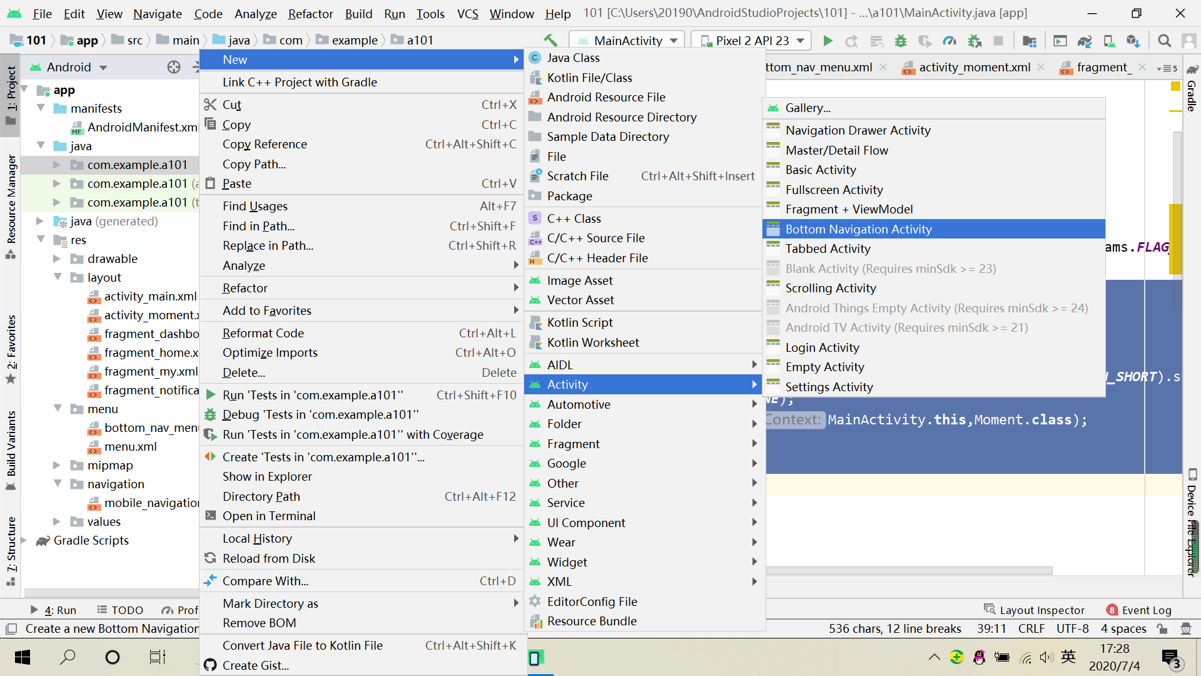Click the Debug app bug icon
Image resolution: width=1201 pixels, height=676 pixels.
click(901, 41)
